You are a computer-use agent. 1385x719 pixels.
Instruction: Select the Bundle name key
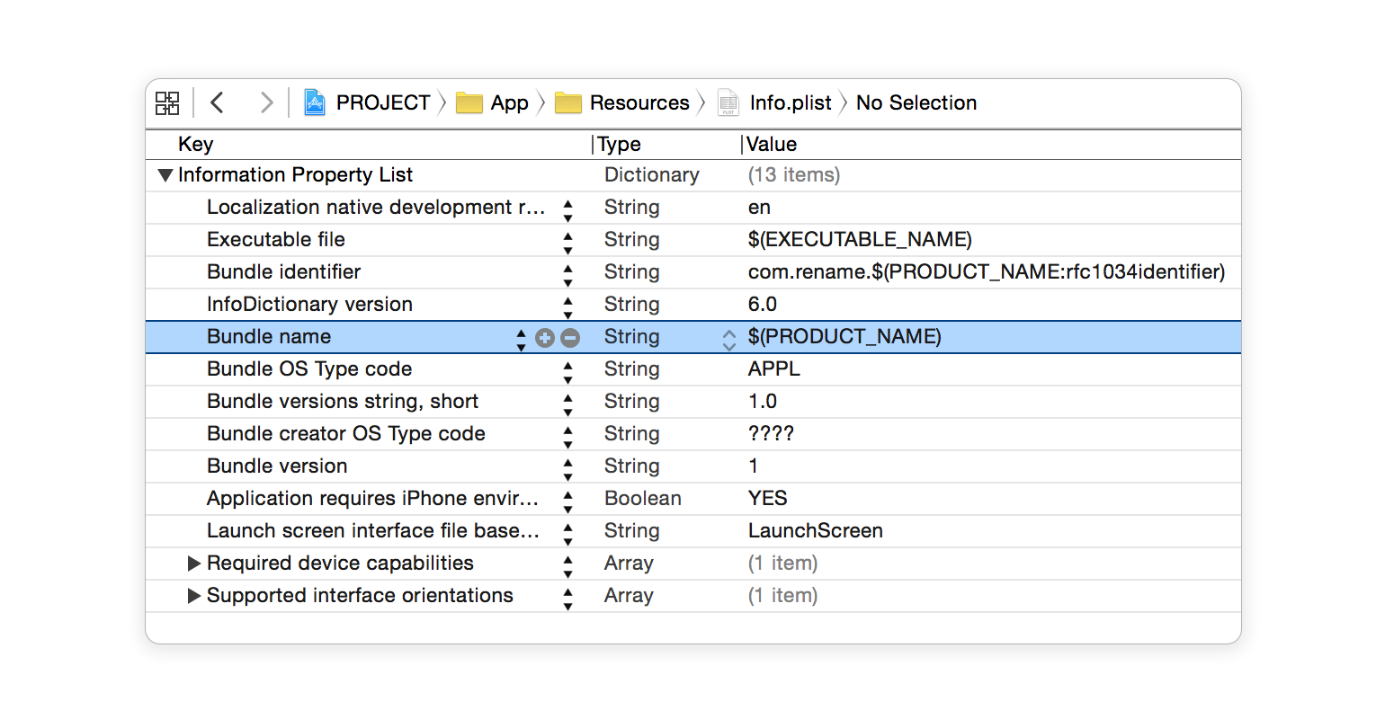click(x=269, y=337)
